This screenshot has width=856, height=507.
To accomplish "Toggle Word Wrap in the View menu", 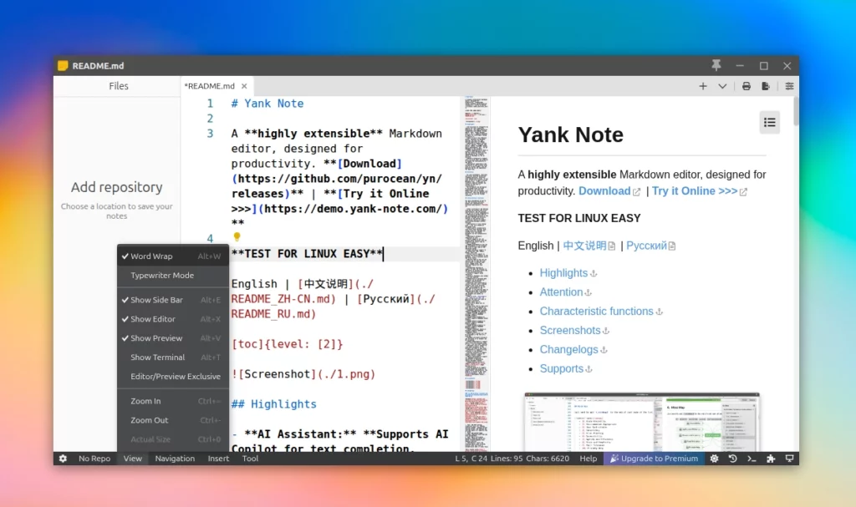I will coord(172,256).
